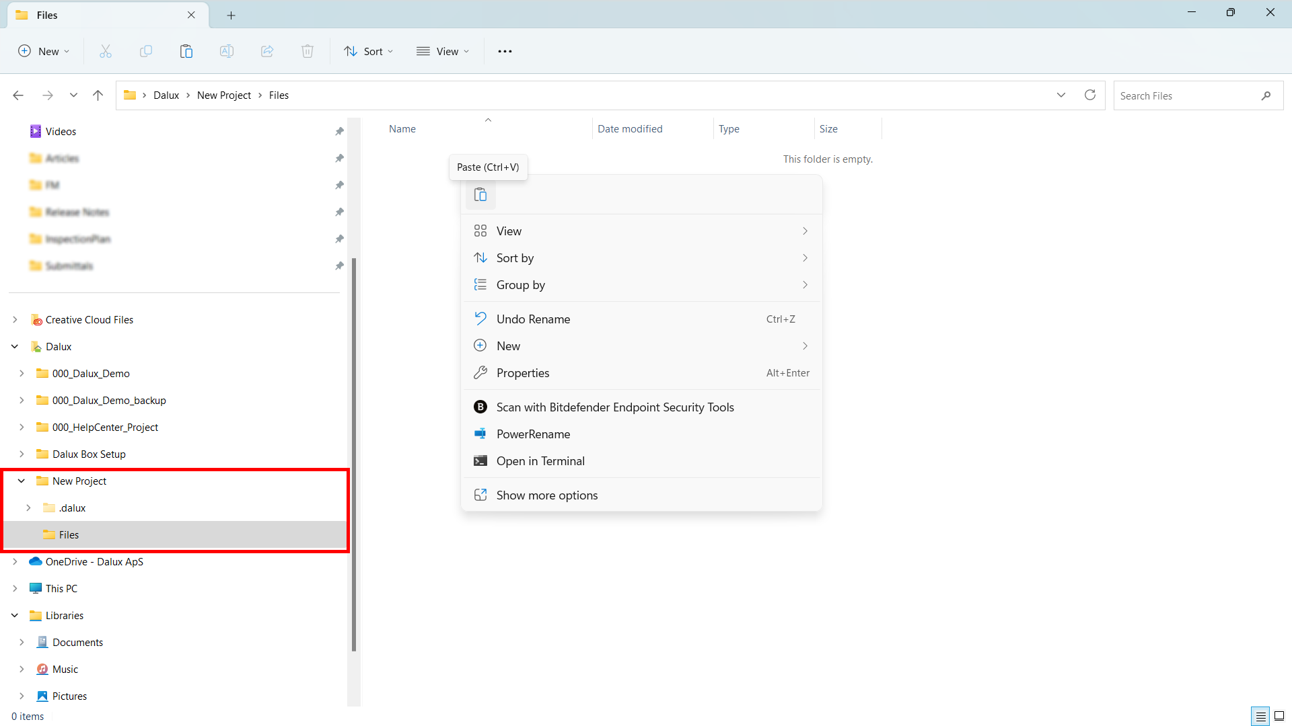1292x726 pixels.
Task: Choose Show more options menu entry
Action: 546,495
